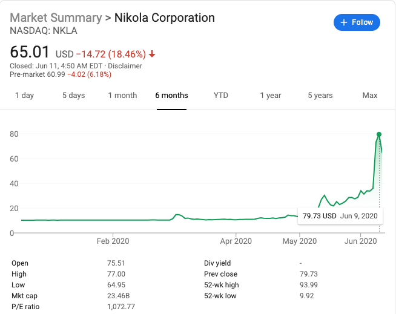Click the plus icon in Follow button
The width and height of the screenshot is (396, 314).
click(344, 22)
